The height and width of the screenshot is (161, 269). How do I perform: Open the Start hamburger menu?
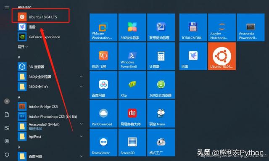7,8
